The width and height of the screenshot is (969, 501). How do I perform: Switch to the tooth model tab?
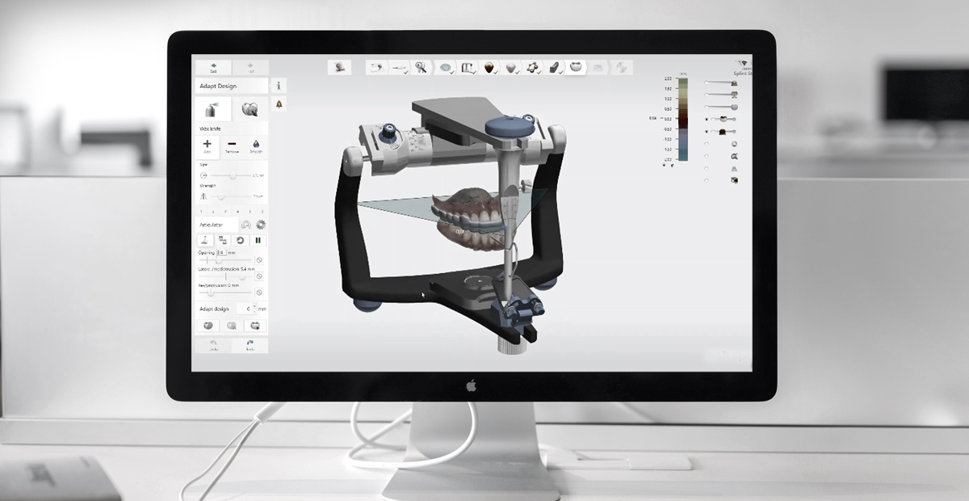coord(250,110)
